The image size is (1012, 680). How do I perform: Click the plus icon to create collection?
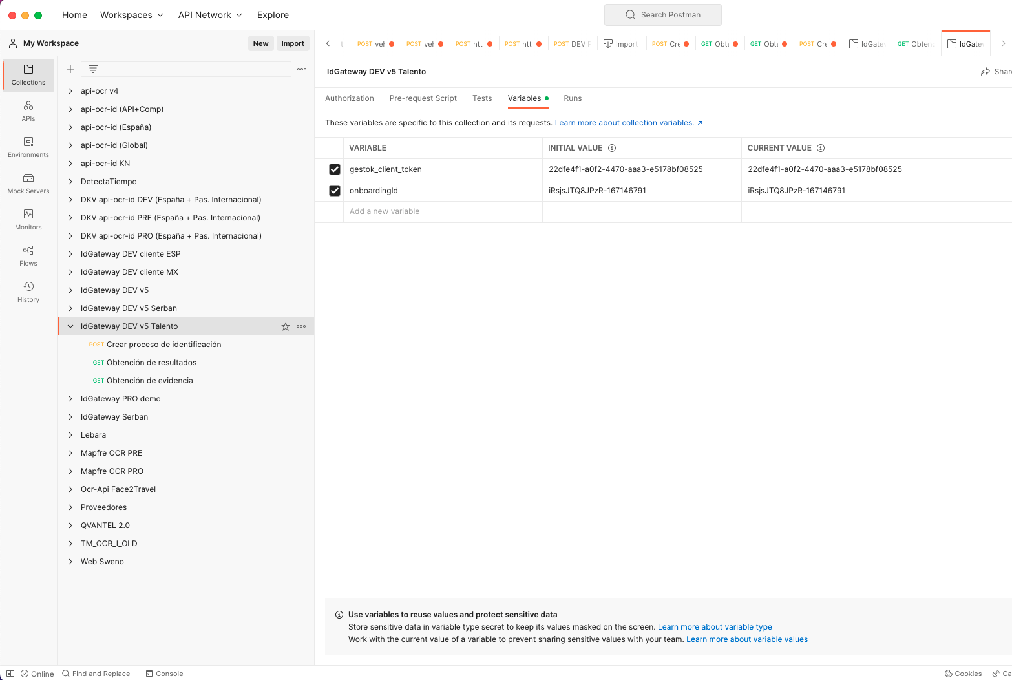70,69
